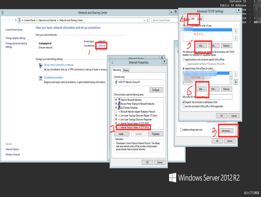This screenshot has height=197, width=261.
Task: Move DNS suffix down arrow
Action: coord(236,82)
